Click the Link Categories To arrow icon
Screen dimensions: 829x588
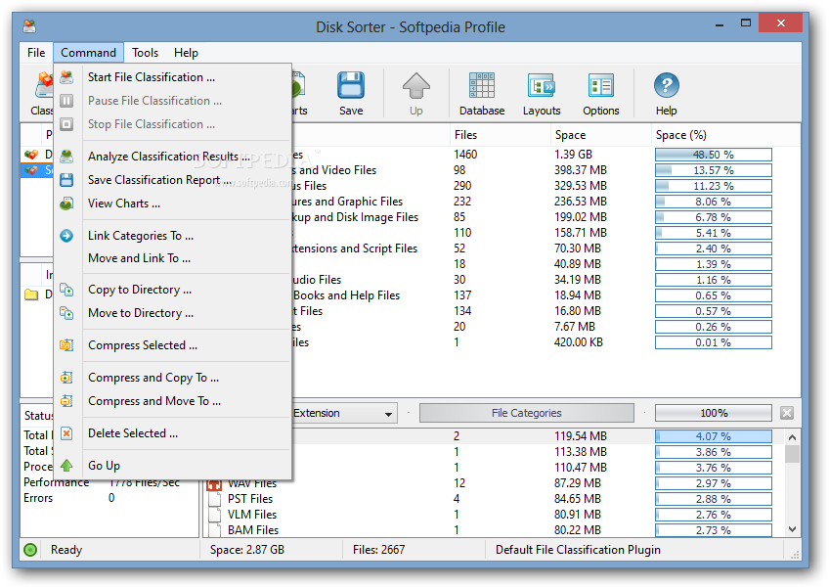66,236
